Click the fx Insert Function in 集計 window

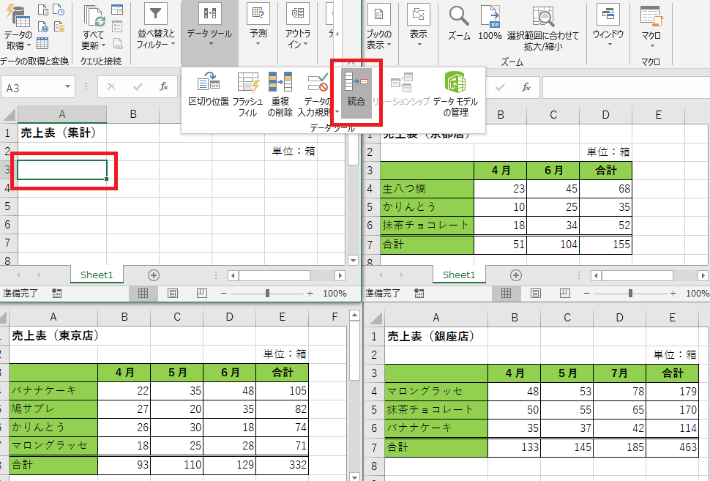tap(164, 86)
